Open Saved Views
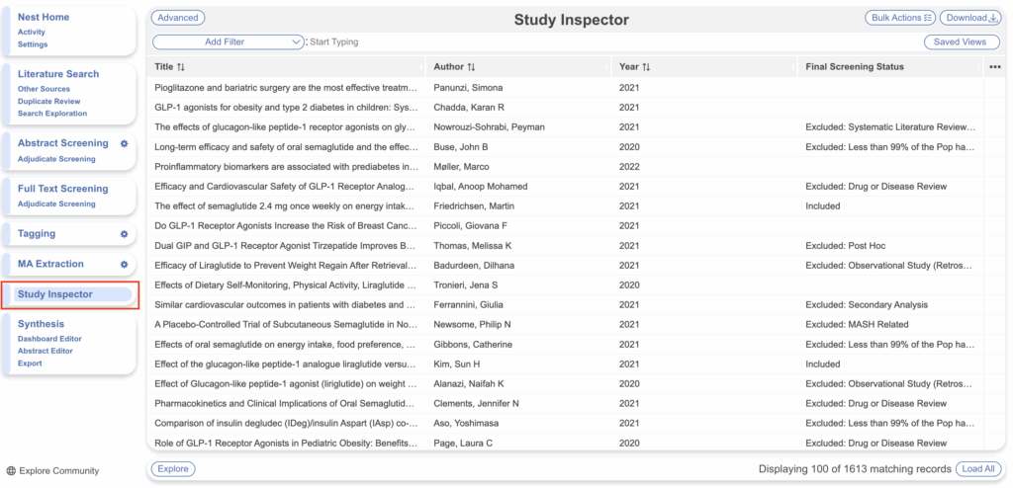This screenshot has height=488, width=1013. pos(960,42)
